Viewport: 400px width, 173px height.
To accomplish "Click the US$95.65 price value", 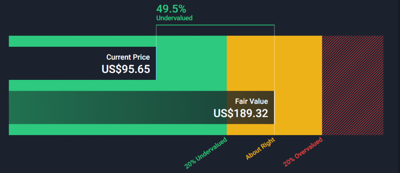I will coord(126,69).
